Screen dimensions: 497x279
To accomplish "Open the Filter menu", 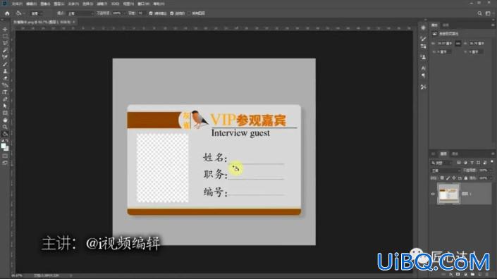I will click(x=102, y=4).
